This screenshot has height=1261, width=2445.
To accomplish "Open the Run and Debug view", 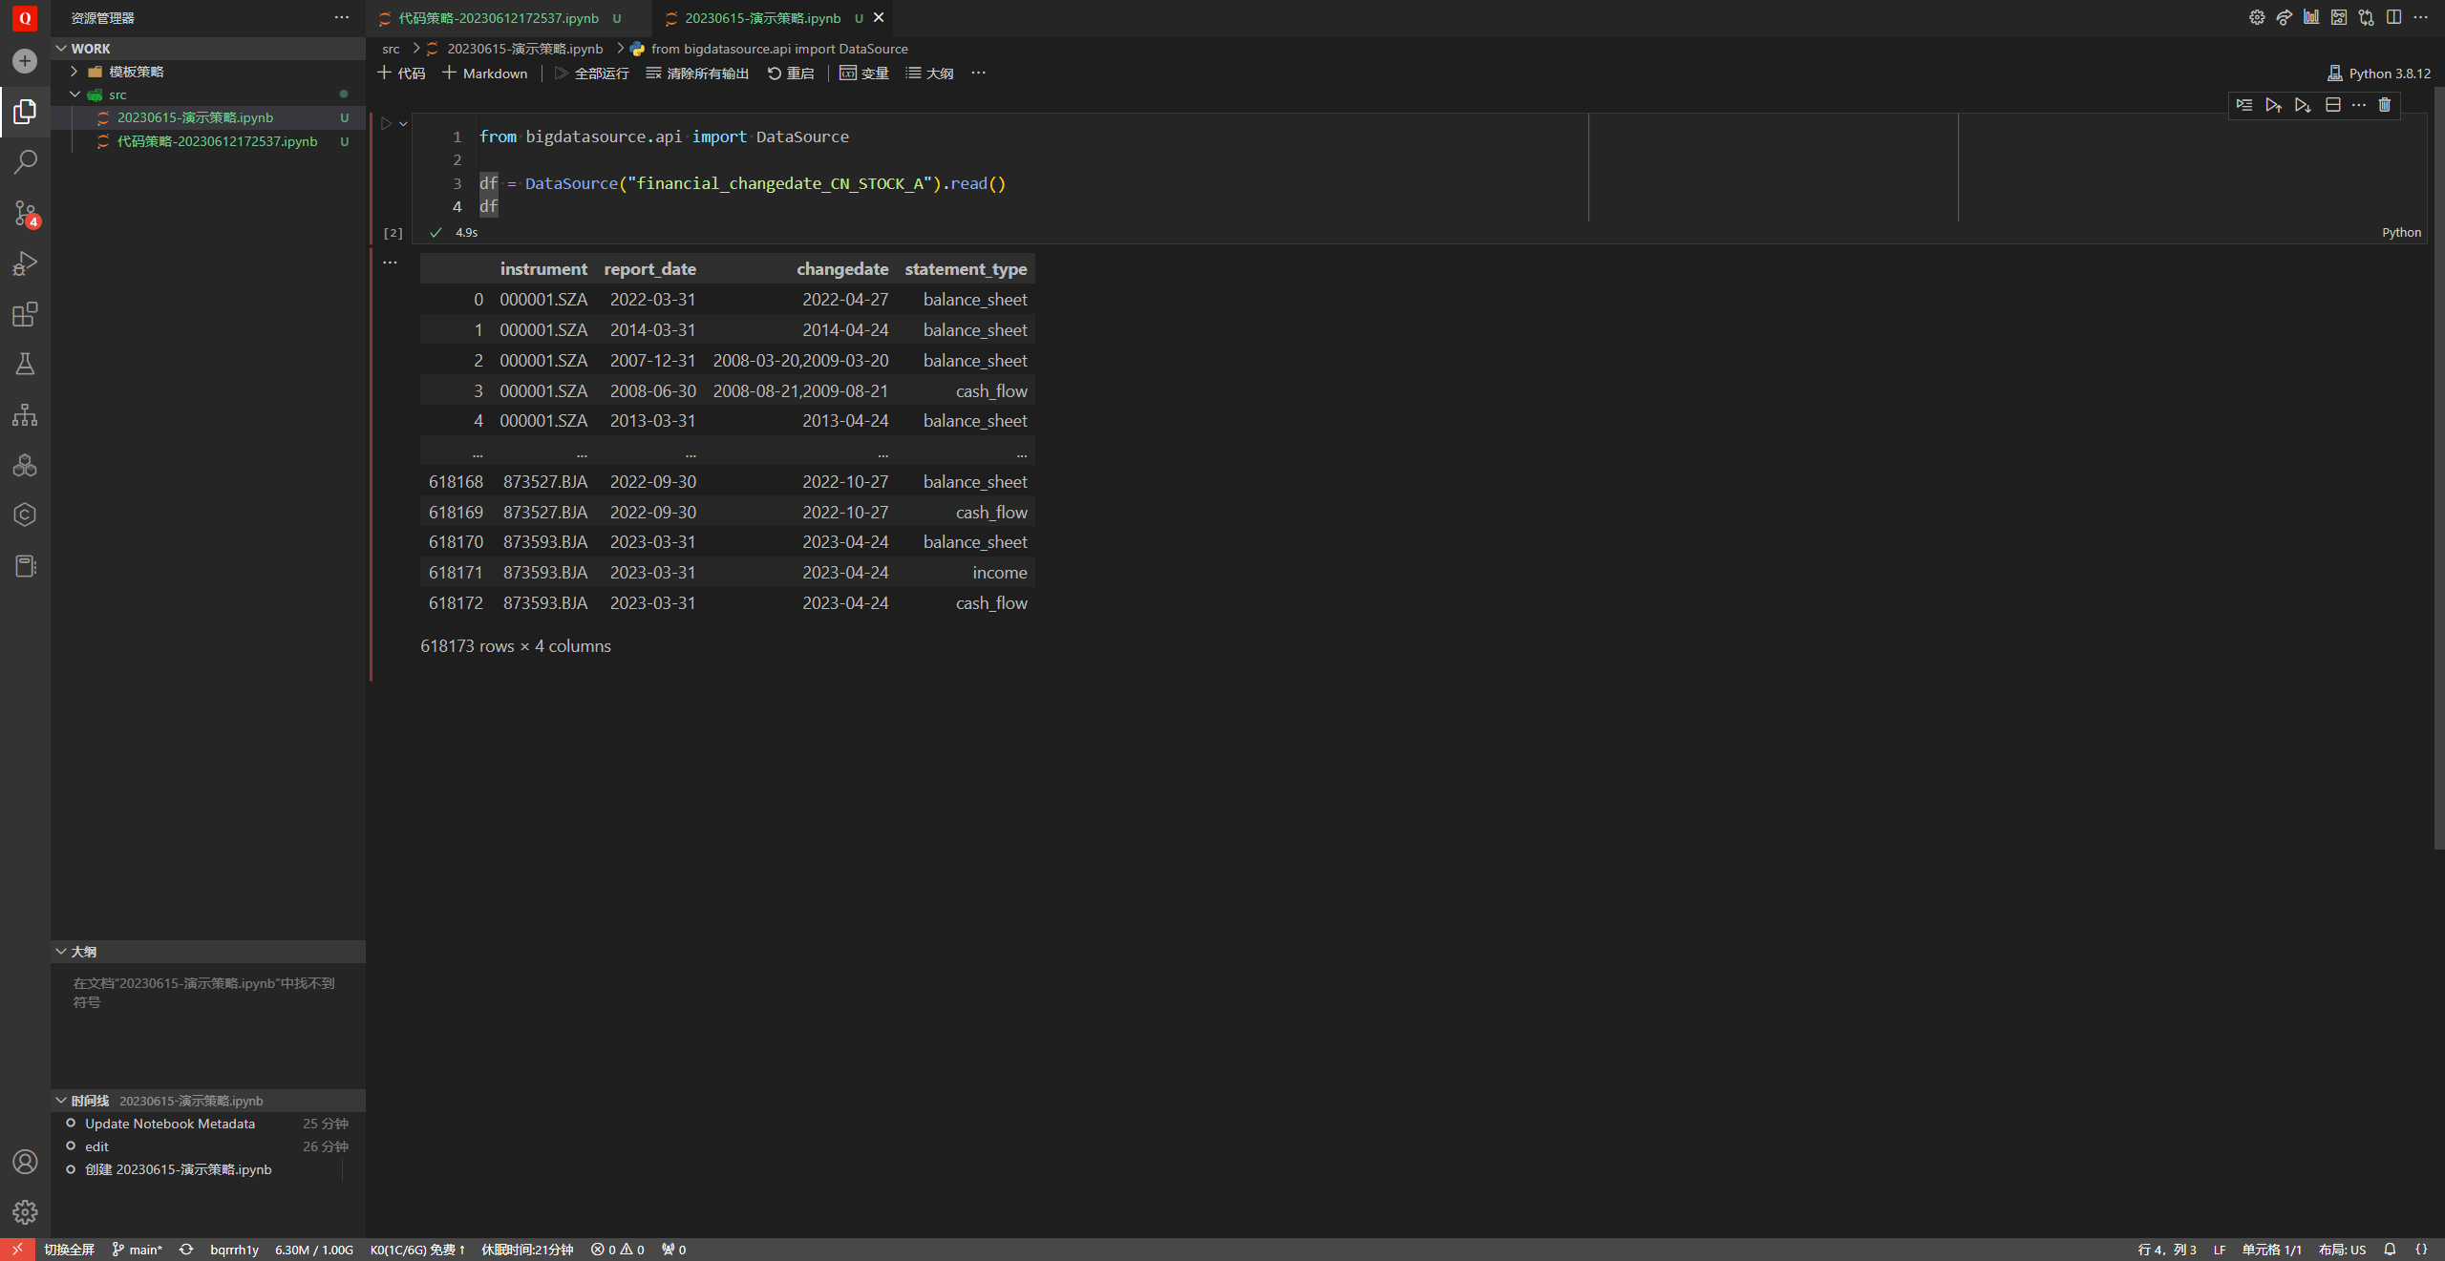I will pyautogui.click(x=25, y=263).
